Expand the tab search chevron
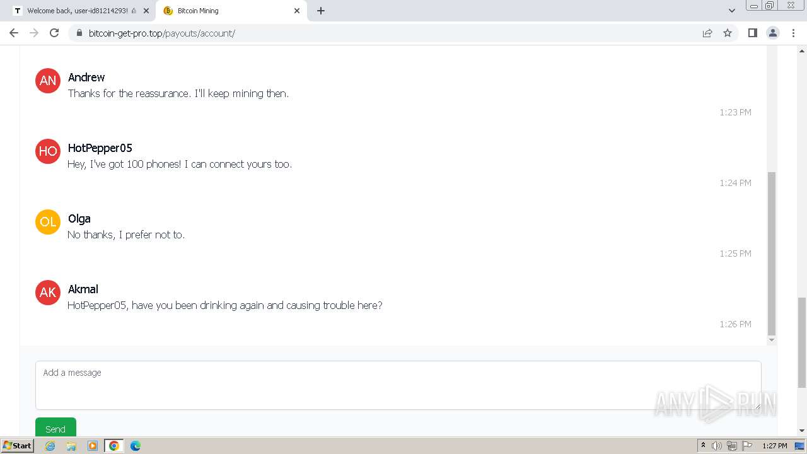The height and width of the screenshot is (454, 807). [x=731, y=11]
